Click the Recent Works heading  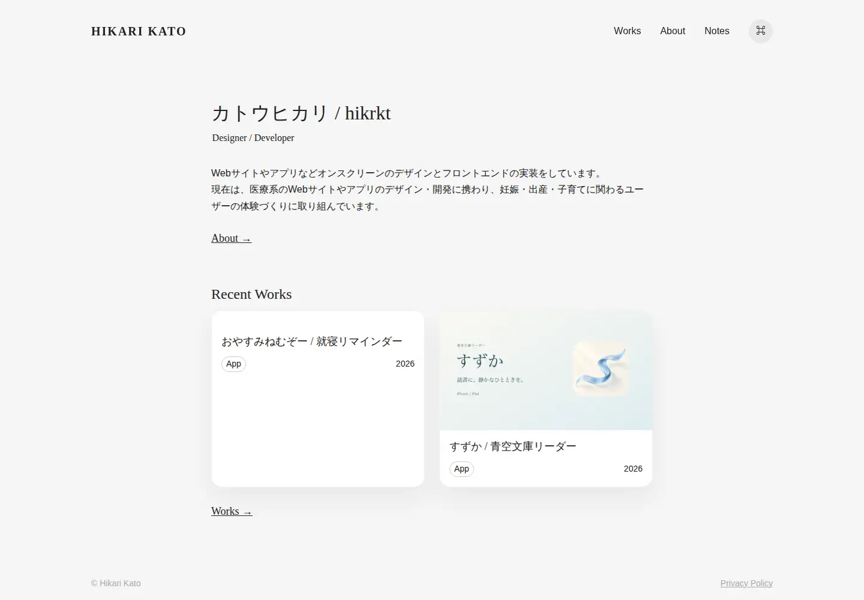coord(251,294)
